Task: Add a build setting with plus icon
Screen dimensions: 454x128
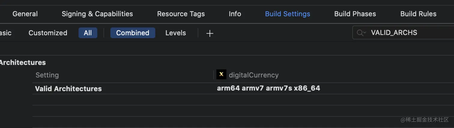Action: tap(210, 33)
